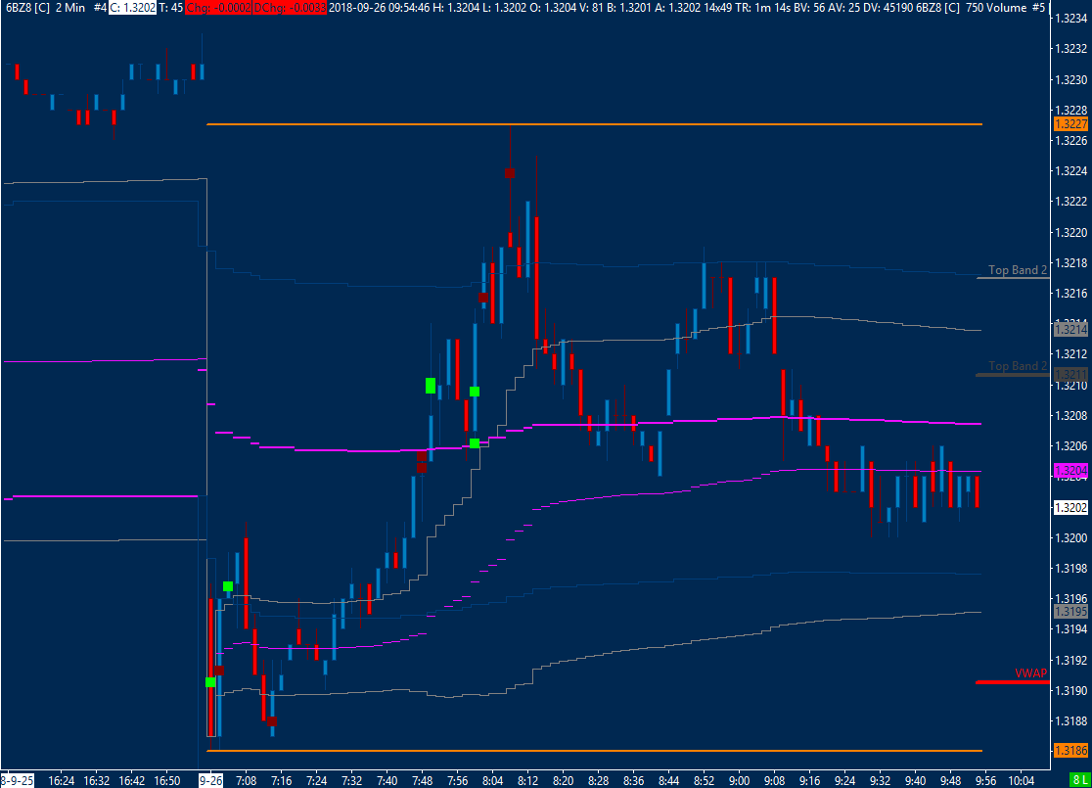Click the 1.3200 price axis label
The image size is (1092, 788).
click(x=1071, y=537)
